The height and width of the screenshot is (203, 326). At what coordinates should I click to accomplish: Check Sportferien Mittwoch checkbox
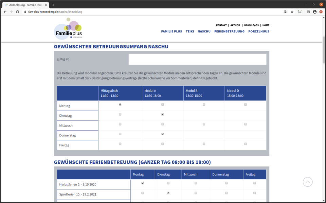click(x=196, y=193)
